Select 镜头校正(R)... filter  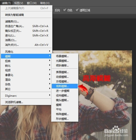[26, 31]
